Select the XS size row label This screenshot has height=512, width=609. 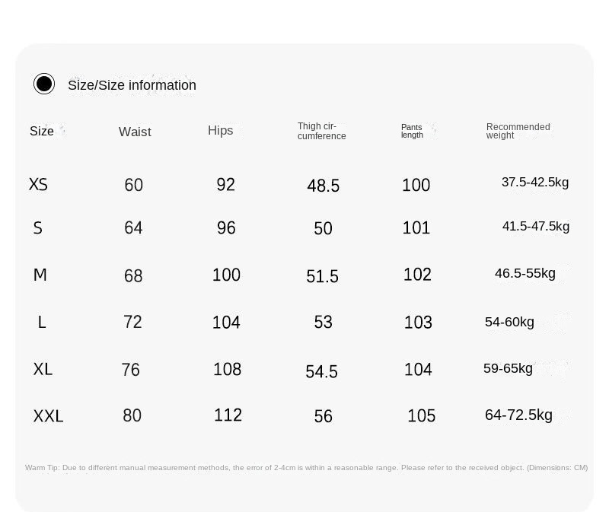pos(38,184)
